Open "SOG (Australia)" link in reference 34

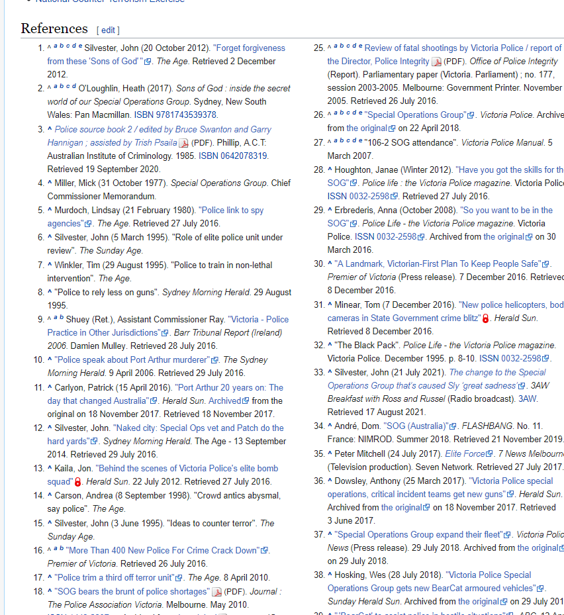tap(416, 426)
